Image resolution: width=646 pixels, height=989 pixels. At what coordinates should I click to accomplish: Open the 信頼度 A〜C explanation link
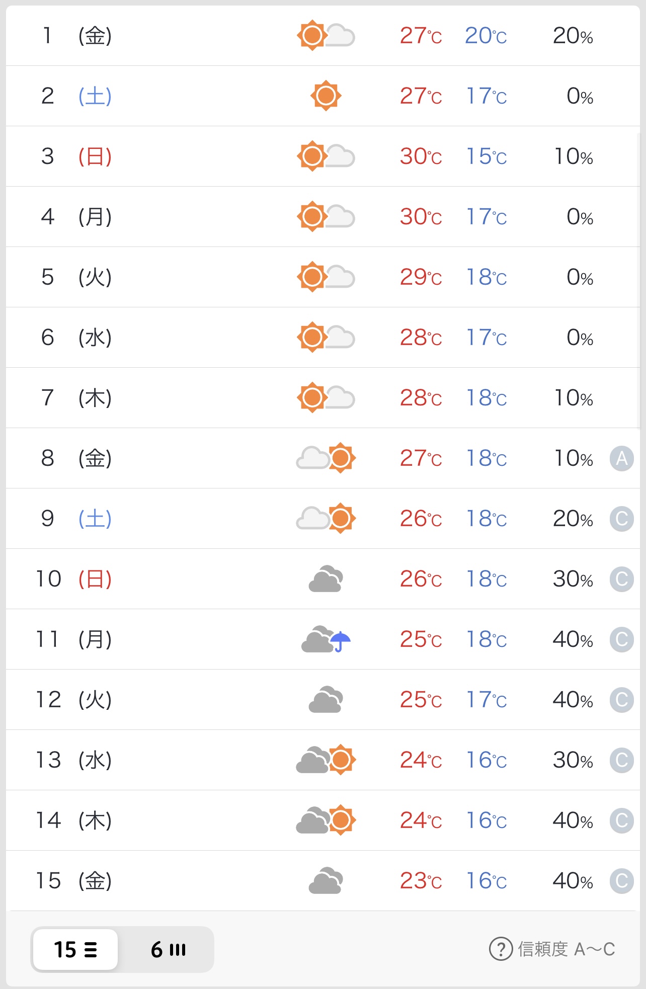566,949
